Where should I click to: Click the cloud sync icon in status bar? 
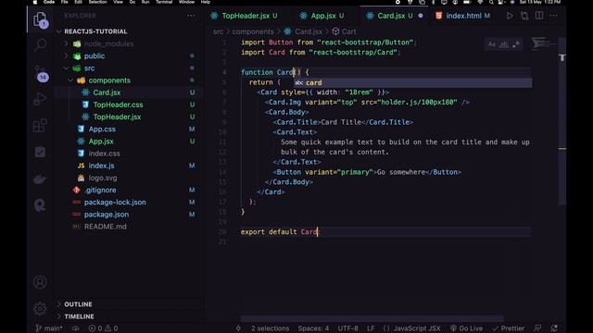[76, 328]
